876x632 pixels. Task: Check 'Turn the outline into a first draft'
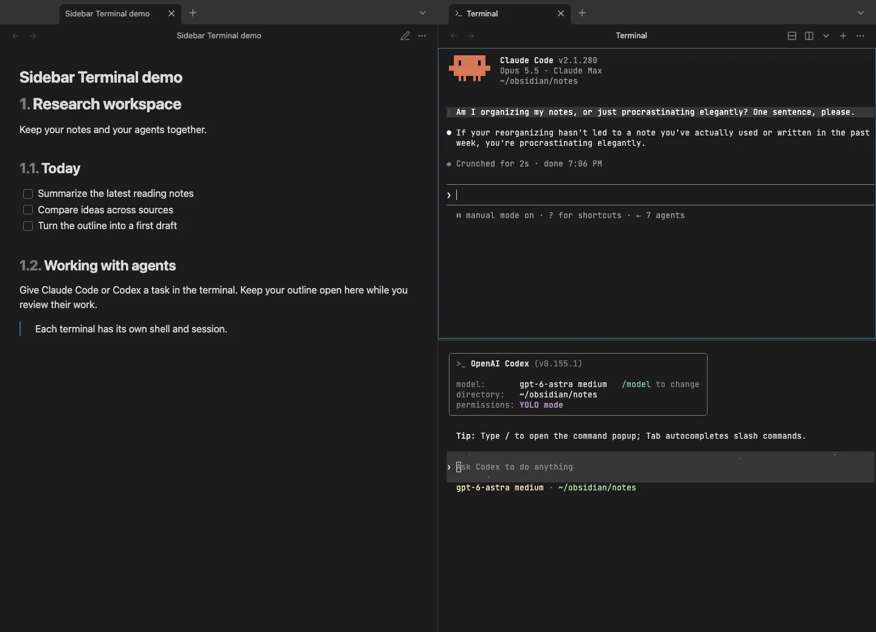coord(28,226)
